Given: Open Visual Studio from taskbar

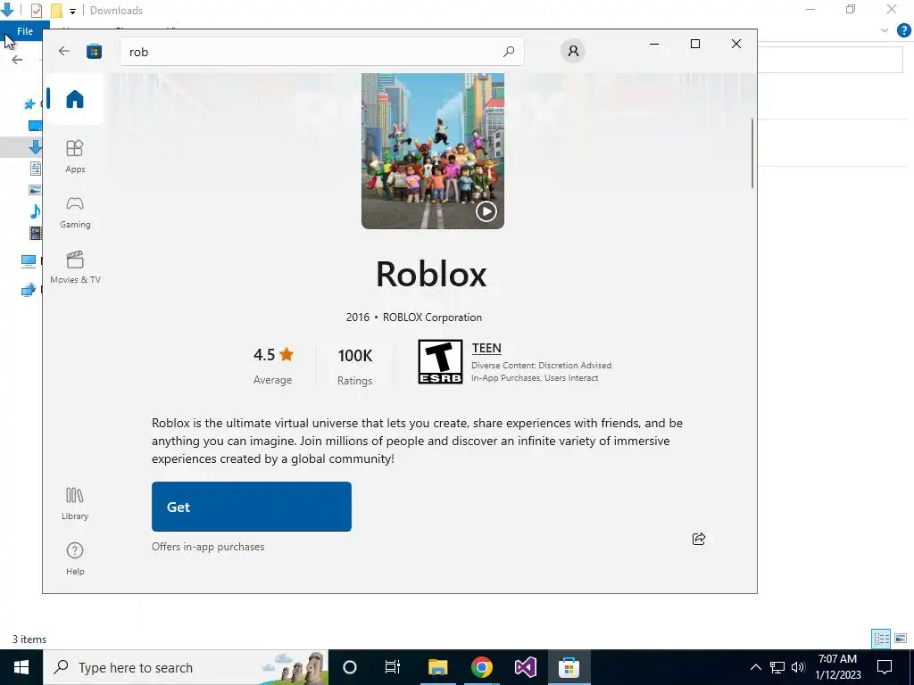Looking at the screenshot, I should pyautogui.click(x=525, y=667).
